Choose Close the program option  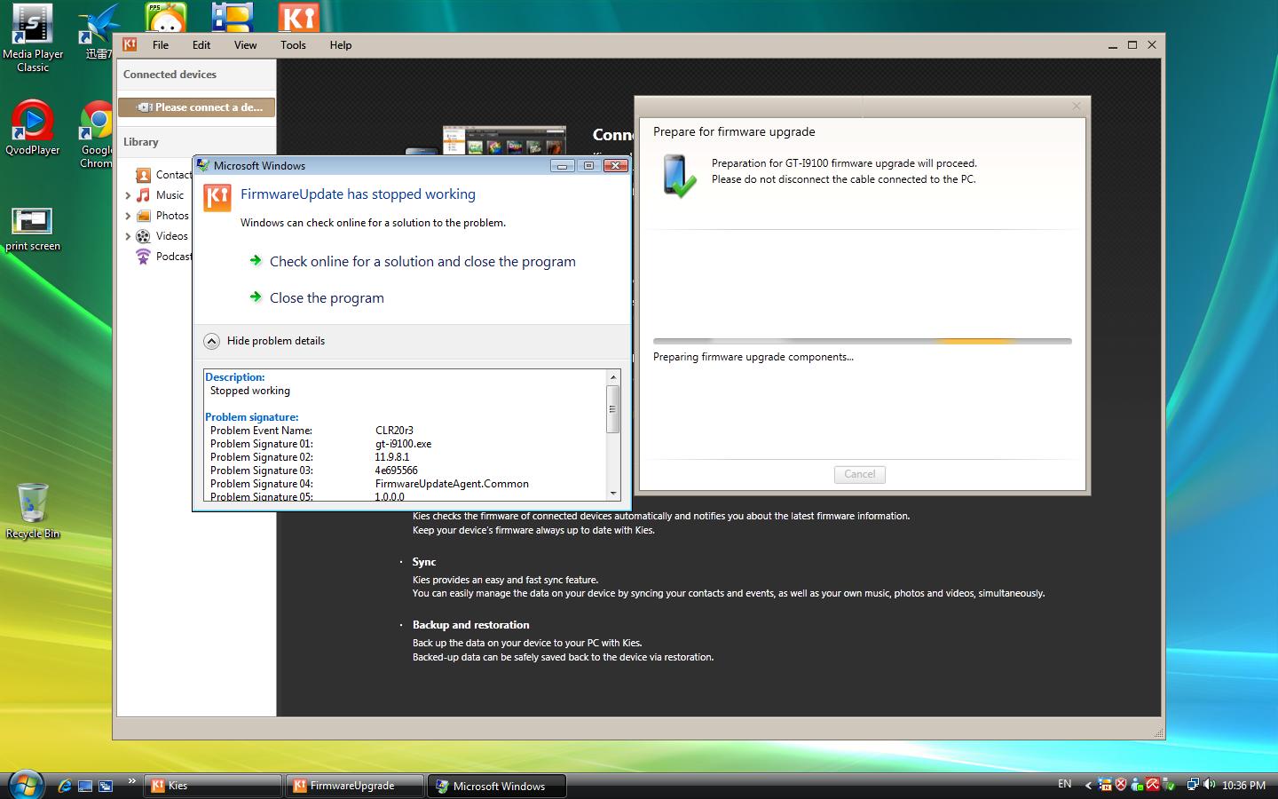point(327,298)
